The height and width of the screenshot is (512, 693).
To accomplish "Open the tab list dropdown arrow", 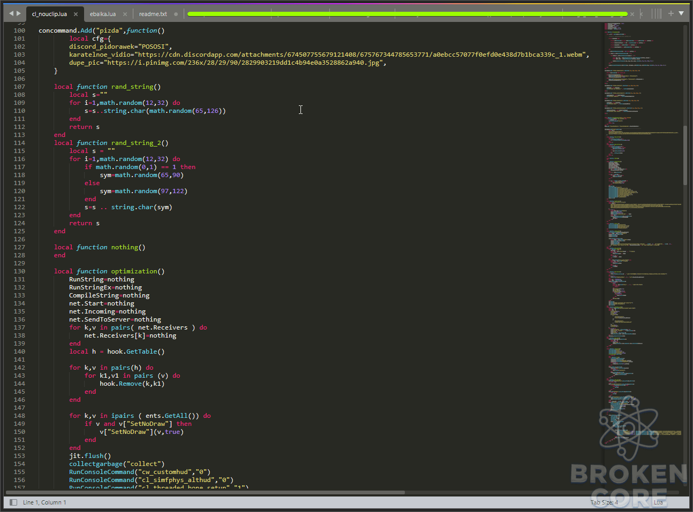I will [681, 13].
